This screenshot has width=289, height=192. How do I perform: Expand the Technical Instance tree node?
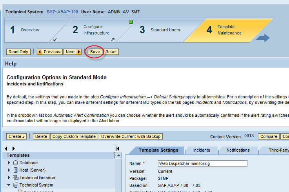click(9, 178)
